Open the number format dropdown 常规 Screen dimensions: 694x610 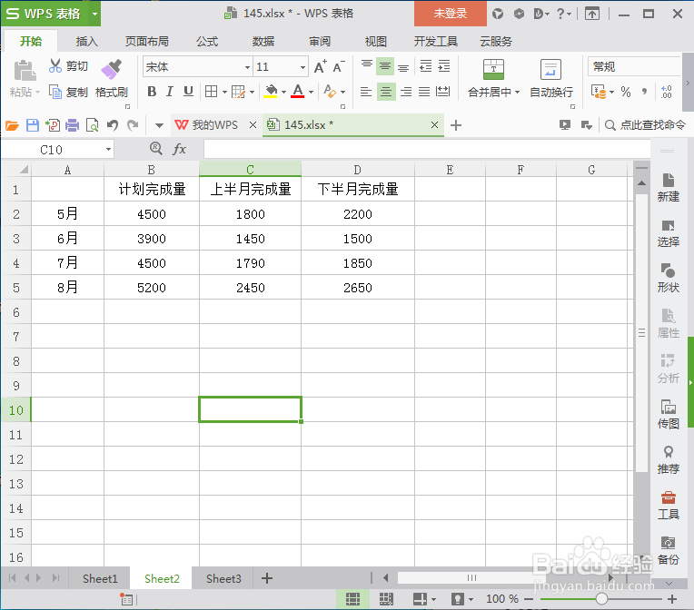click(634, 67)
